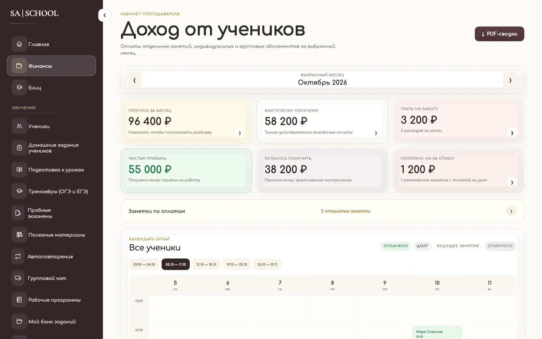Select the week tab 28.09 — 04.10

[x=144, y=264]
